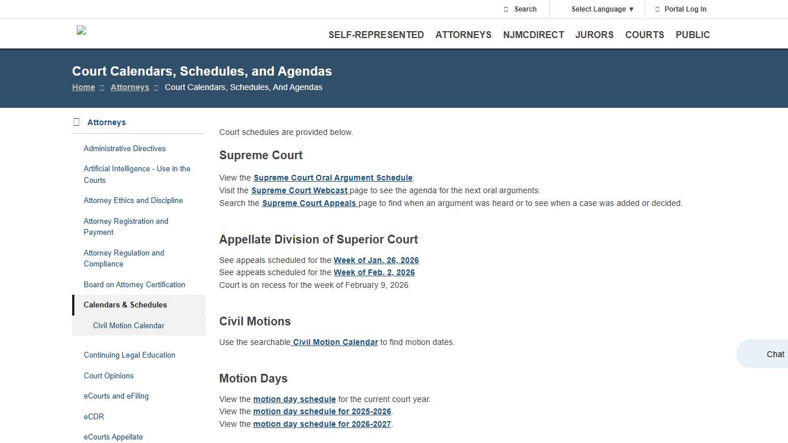Visit the Supreme Court Webcast page
Viewport: 788px width, 443px height.
coord(299,190)
